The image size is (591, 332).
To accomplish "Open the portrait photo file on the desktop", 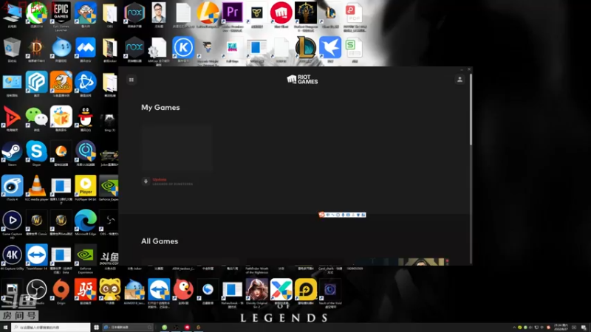I will 159,13.
